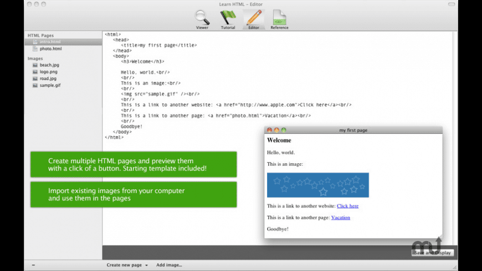Click the Goodbye! line in code editor

click(x=131, y=127)
